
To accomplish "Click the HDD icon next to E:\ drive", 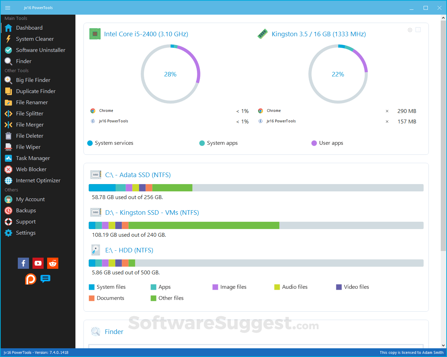I will [x=96, y=250].
